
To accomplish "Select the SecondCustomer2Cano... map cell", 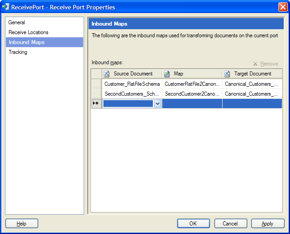I will click(192, 94).
